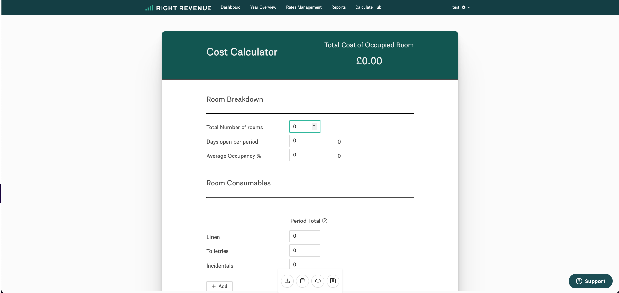
Task: Click the download tray icon button
Action: click(x=287, y=281)
